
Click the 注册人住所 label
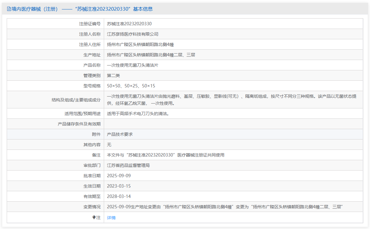coord(90,44)
